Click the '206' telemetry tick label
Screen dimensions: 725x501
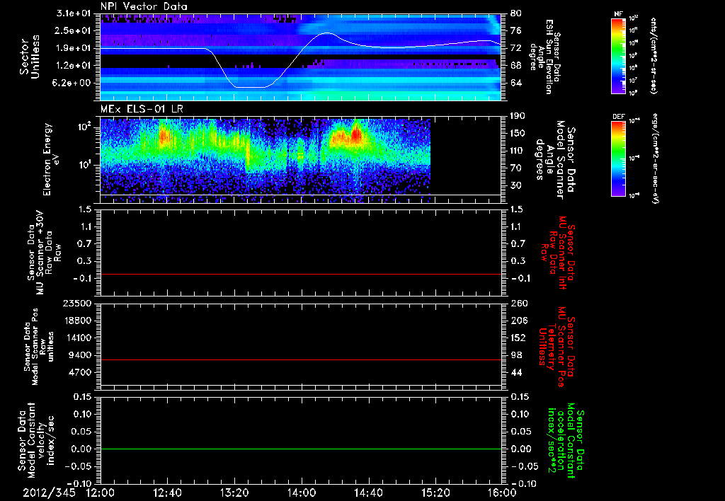coord(519,321)
